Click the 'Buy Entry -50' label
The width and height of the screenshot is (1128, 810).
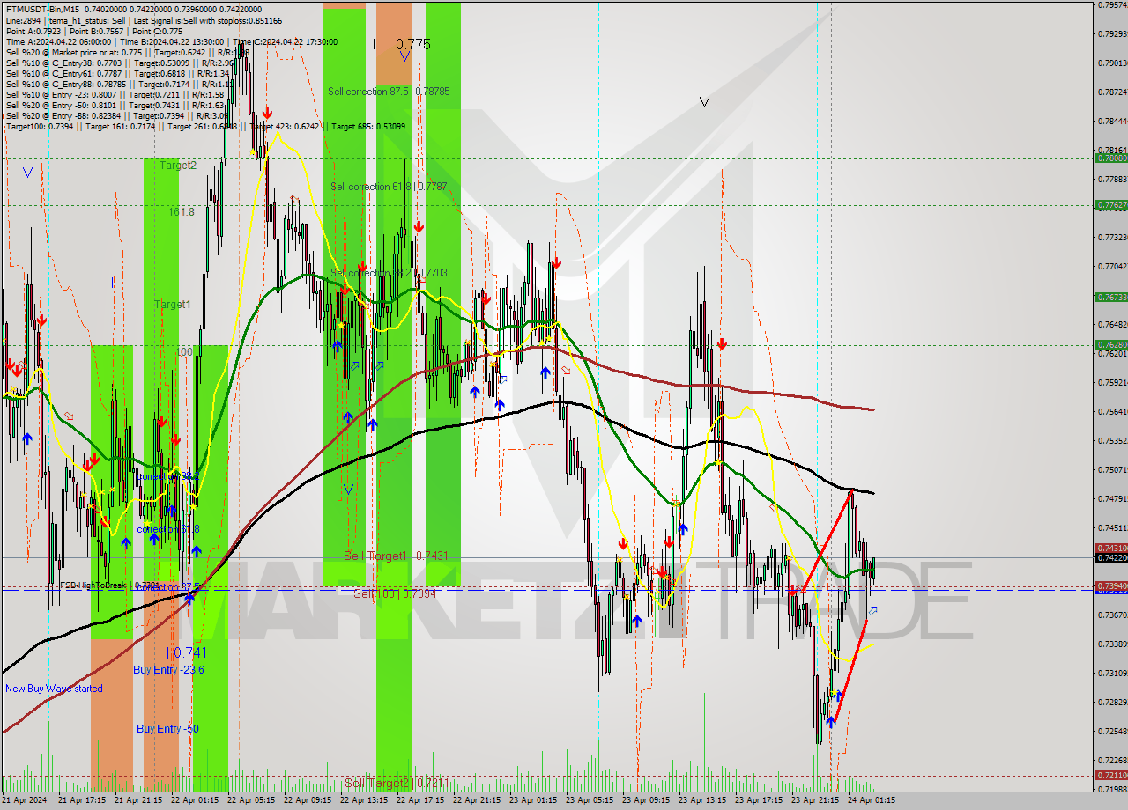[167, 728]
